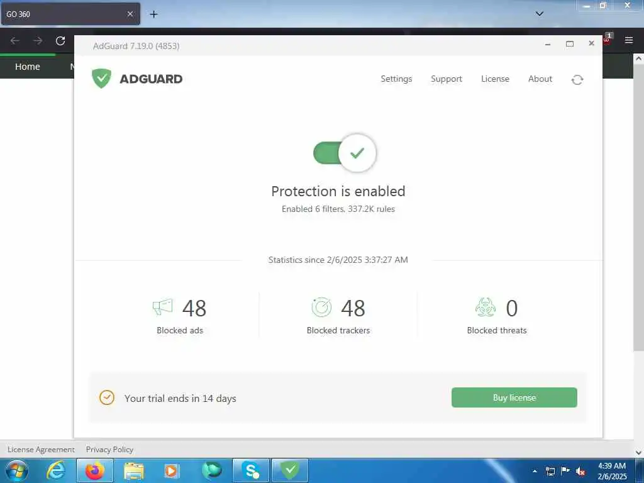Open a new browser tab with plus button
644x483 pixels.
coord(153,14)
